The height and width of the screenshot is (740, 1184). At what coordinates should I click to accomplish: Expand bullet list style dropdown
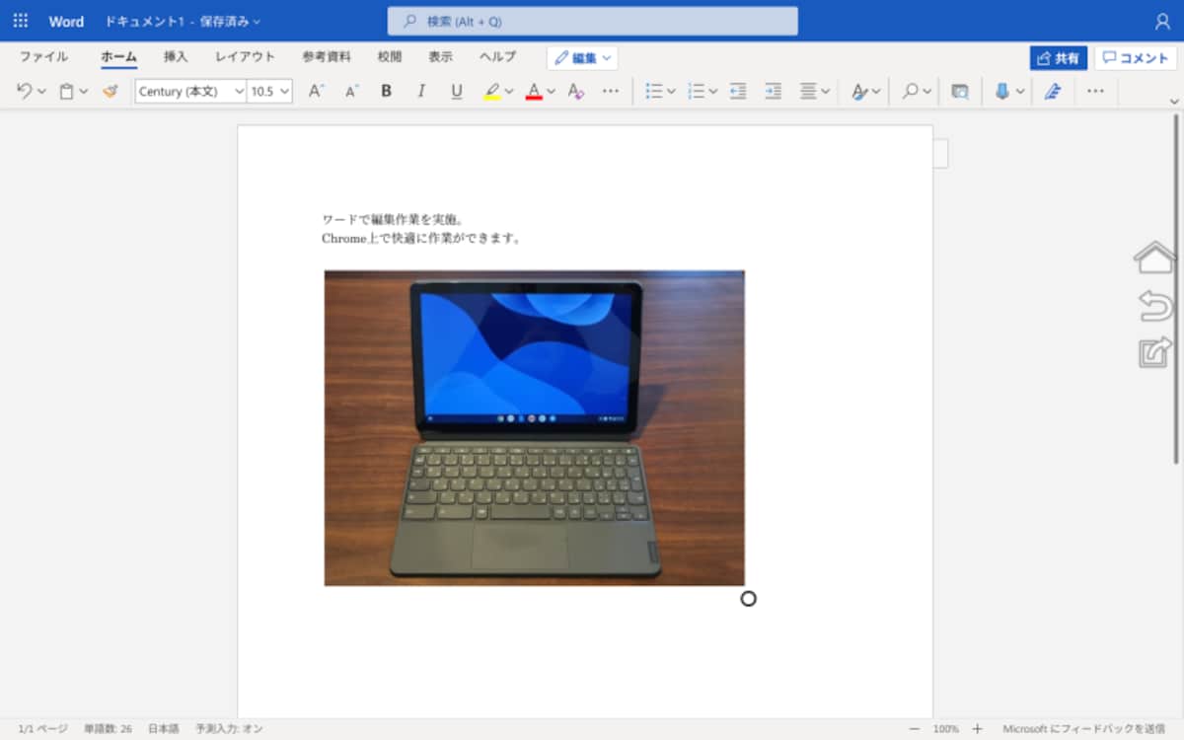(671, 92)
